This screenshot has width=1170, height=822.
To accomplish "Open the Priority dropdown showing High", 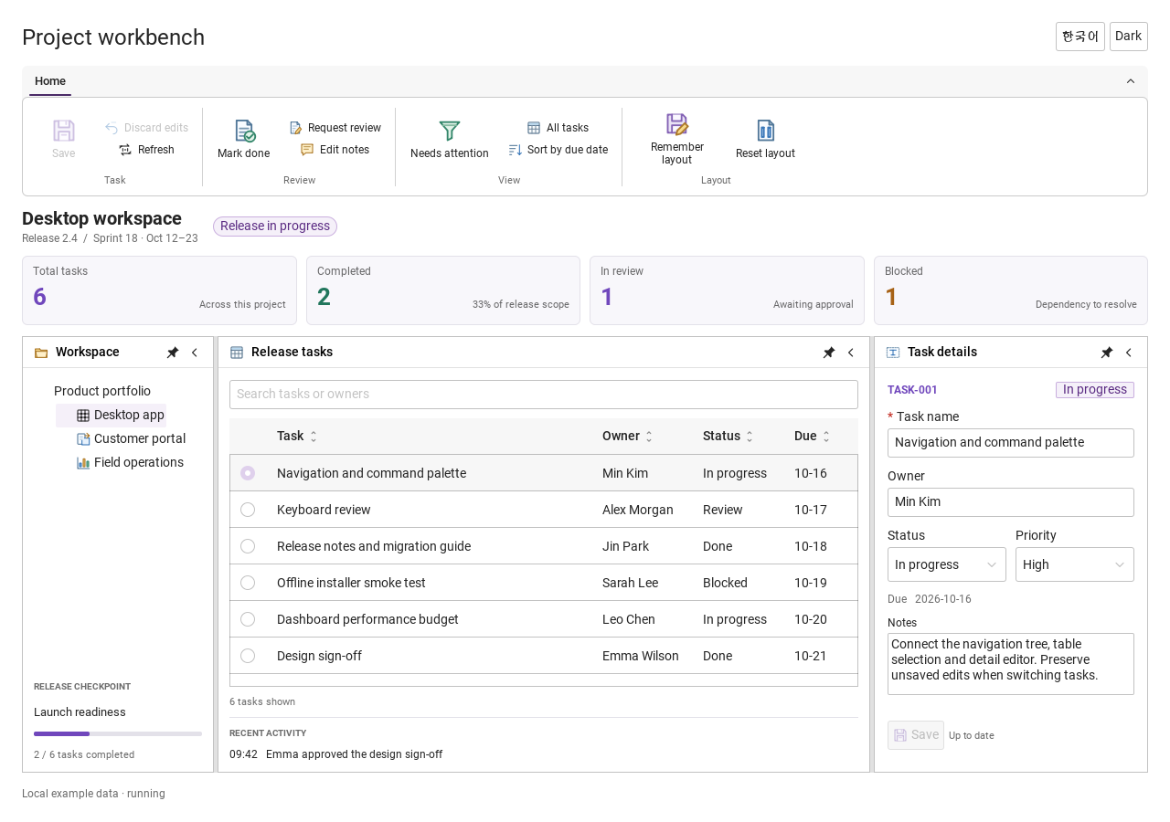I will [1075, 564].
